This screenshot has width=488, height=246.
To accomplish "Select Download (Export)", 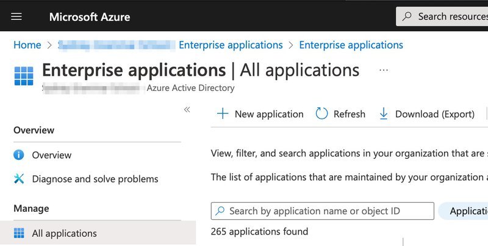I will (427, 114).
